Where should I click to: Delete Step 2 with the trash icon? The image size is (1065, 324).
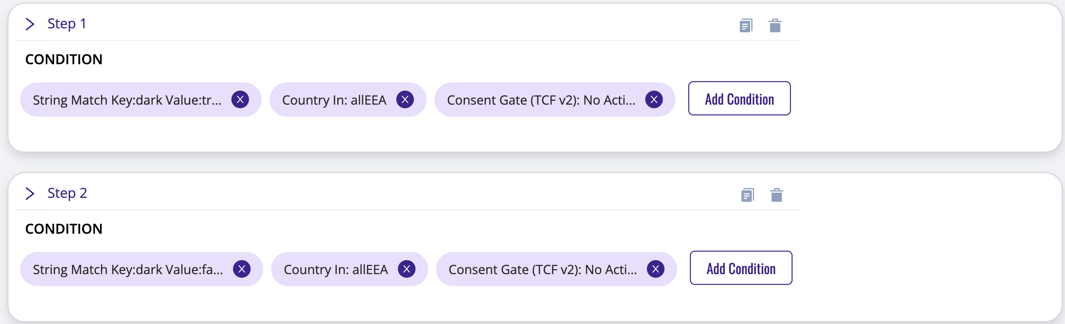tap(776, 195)
